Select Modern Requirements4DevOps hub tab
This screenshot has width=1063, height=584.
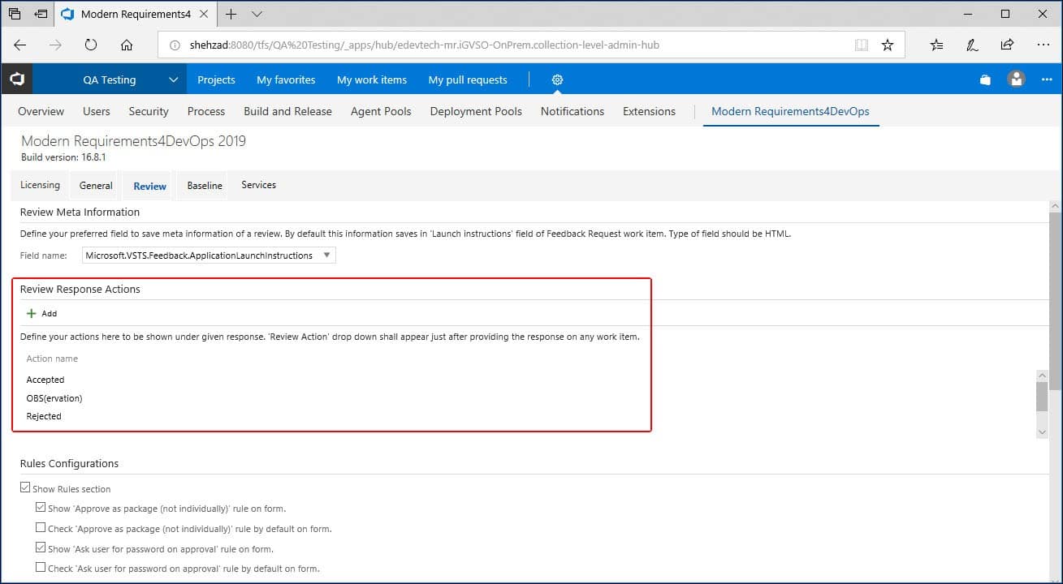(x=790, y=111)
